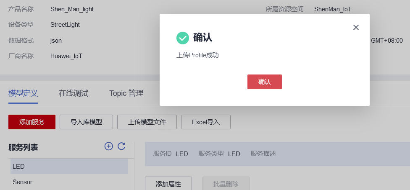Click the 服务描述 label in service header

[263, 154]
